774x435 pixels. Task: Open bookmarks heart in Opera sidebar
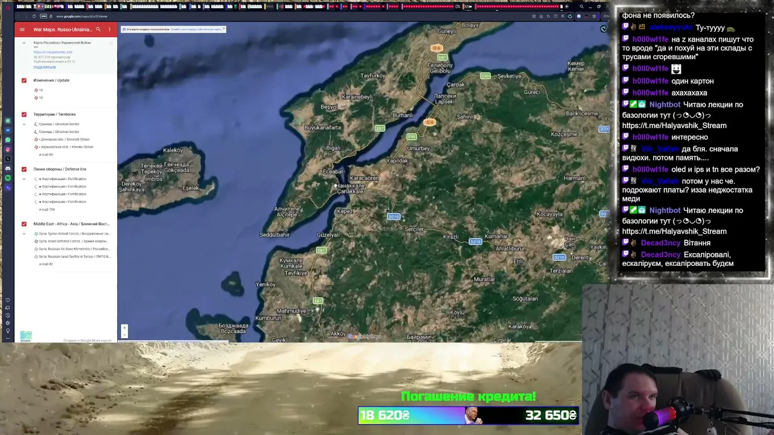8,300
